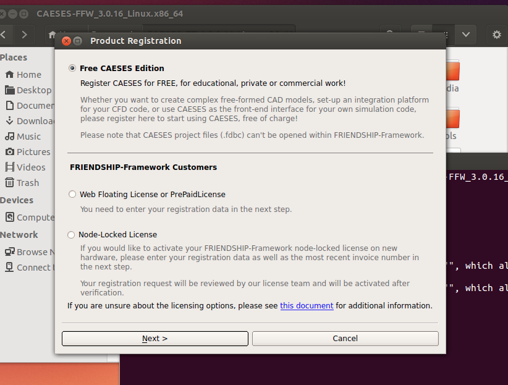Select the Free CAESES Edition radio button
This screenshot has width=508, height=385.
[x=72, y=68]
